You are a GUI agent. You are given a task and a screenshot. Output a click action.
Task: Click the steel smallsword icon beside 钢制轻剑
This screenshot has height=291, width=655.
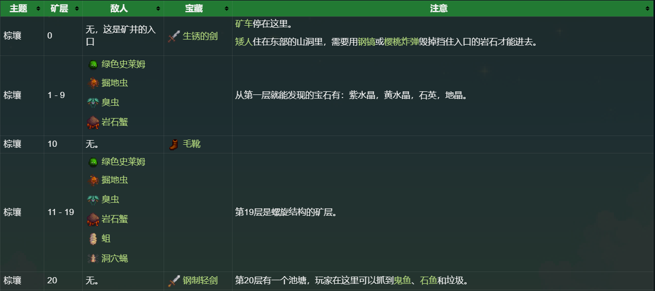tap(174, 281)
